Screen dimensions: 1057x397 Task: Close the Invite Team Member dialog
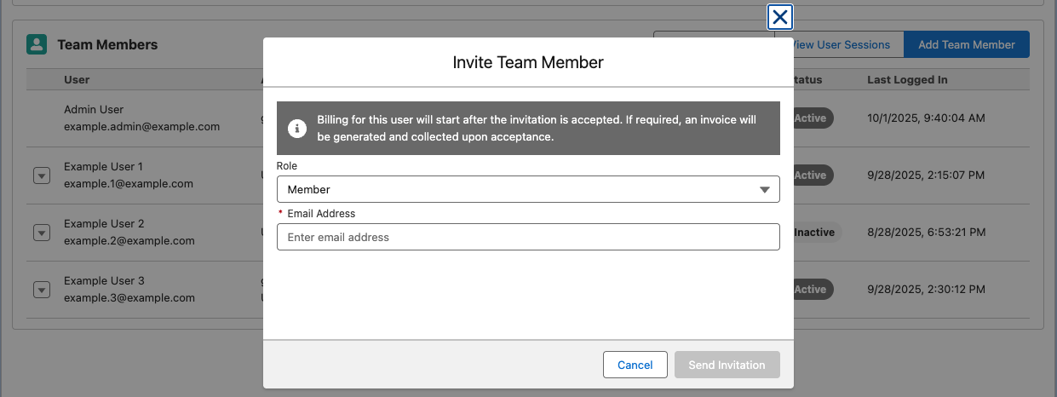[780, 17]
